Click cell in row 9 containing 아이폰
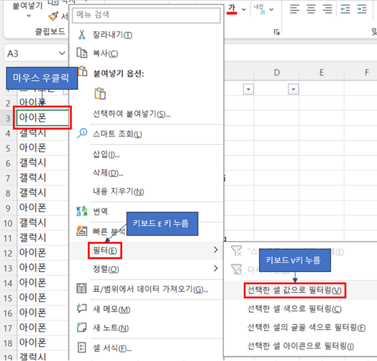 tap(43, 208)
